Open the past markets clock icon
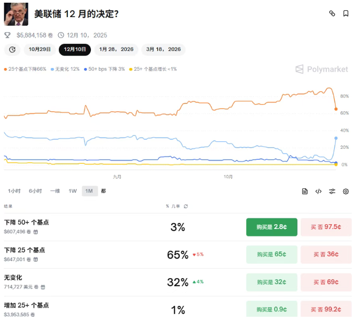The height and width of the screenshot is (328, 352). click(x=12, y=50)
